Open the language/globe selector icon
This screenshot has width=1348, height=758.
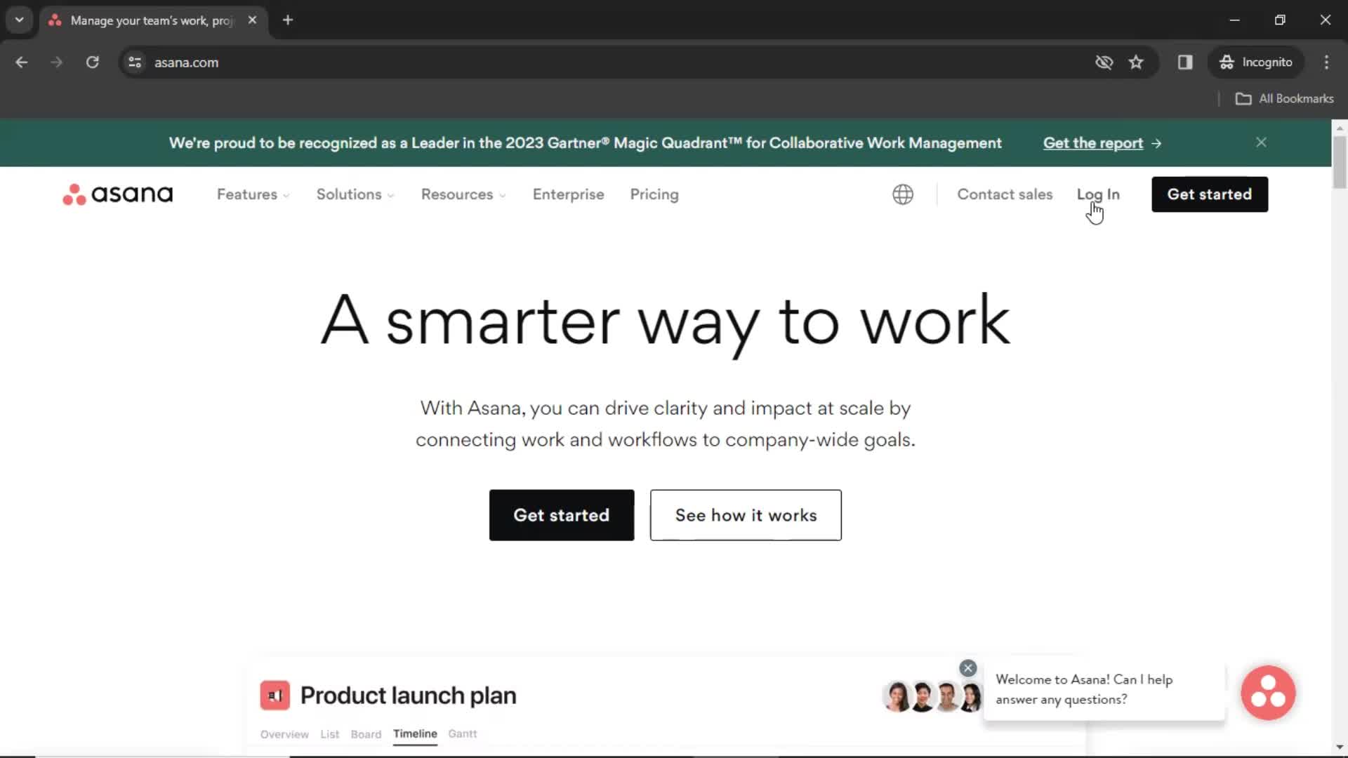pos(901,194)
